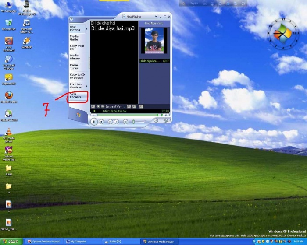Open My Computer desktop icon
Screen dimensions: 307x245
pos(9,7)
